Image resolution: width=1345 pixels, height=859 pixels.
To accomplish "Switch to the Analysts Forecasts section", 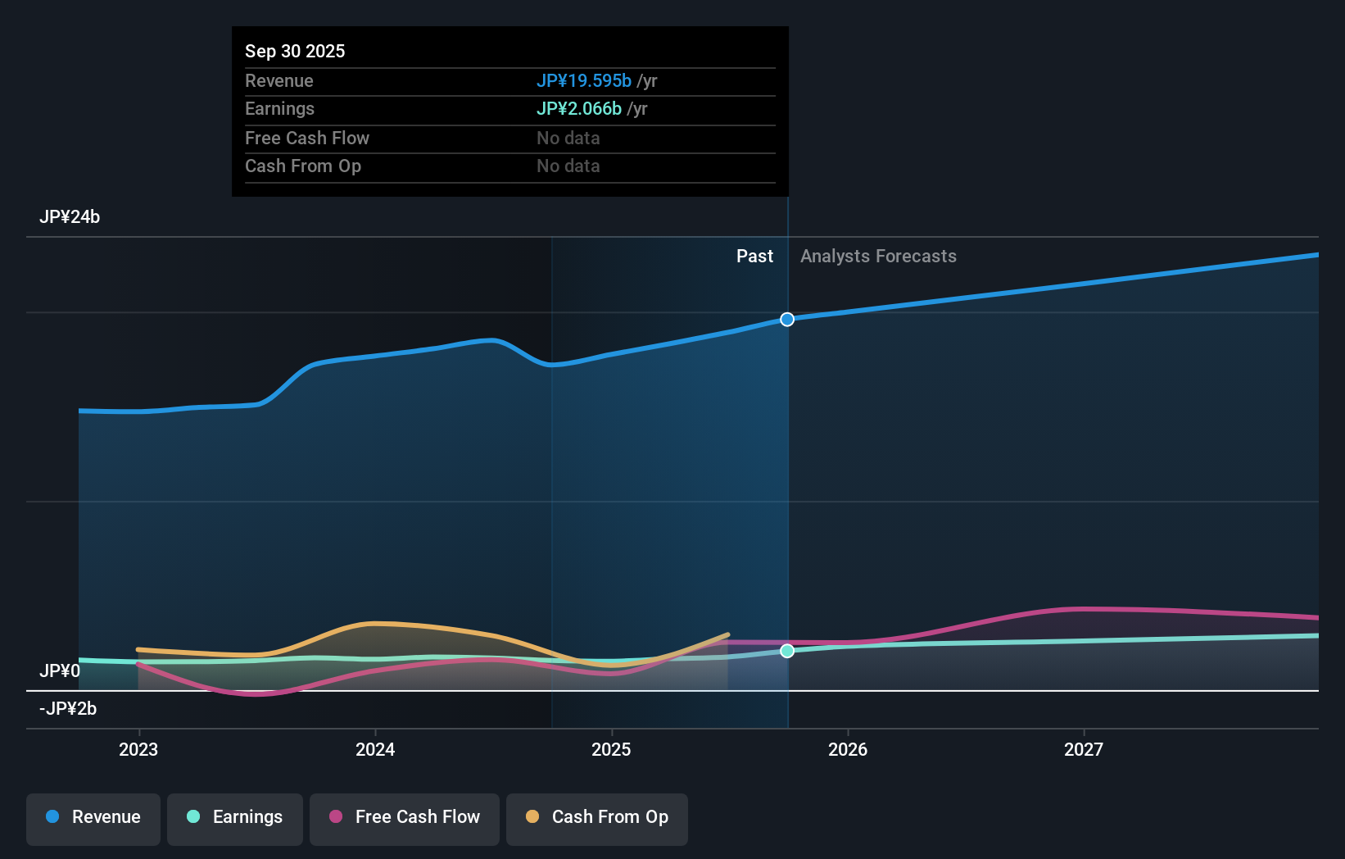I will point(878,256).
